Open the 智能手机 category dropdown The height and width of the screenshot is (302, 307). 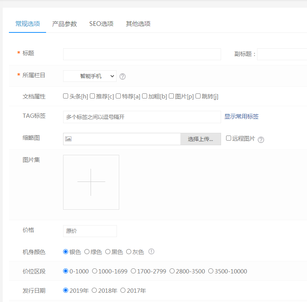click(90, 76)
